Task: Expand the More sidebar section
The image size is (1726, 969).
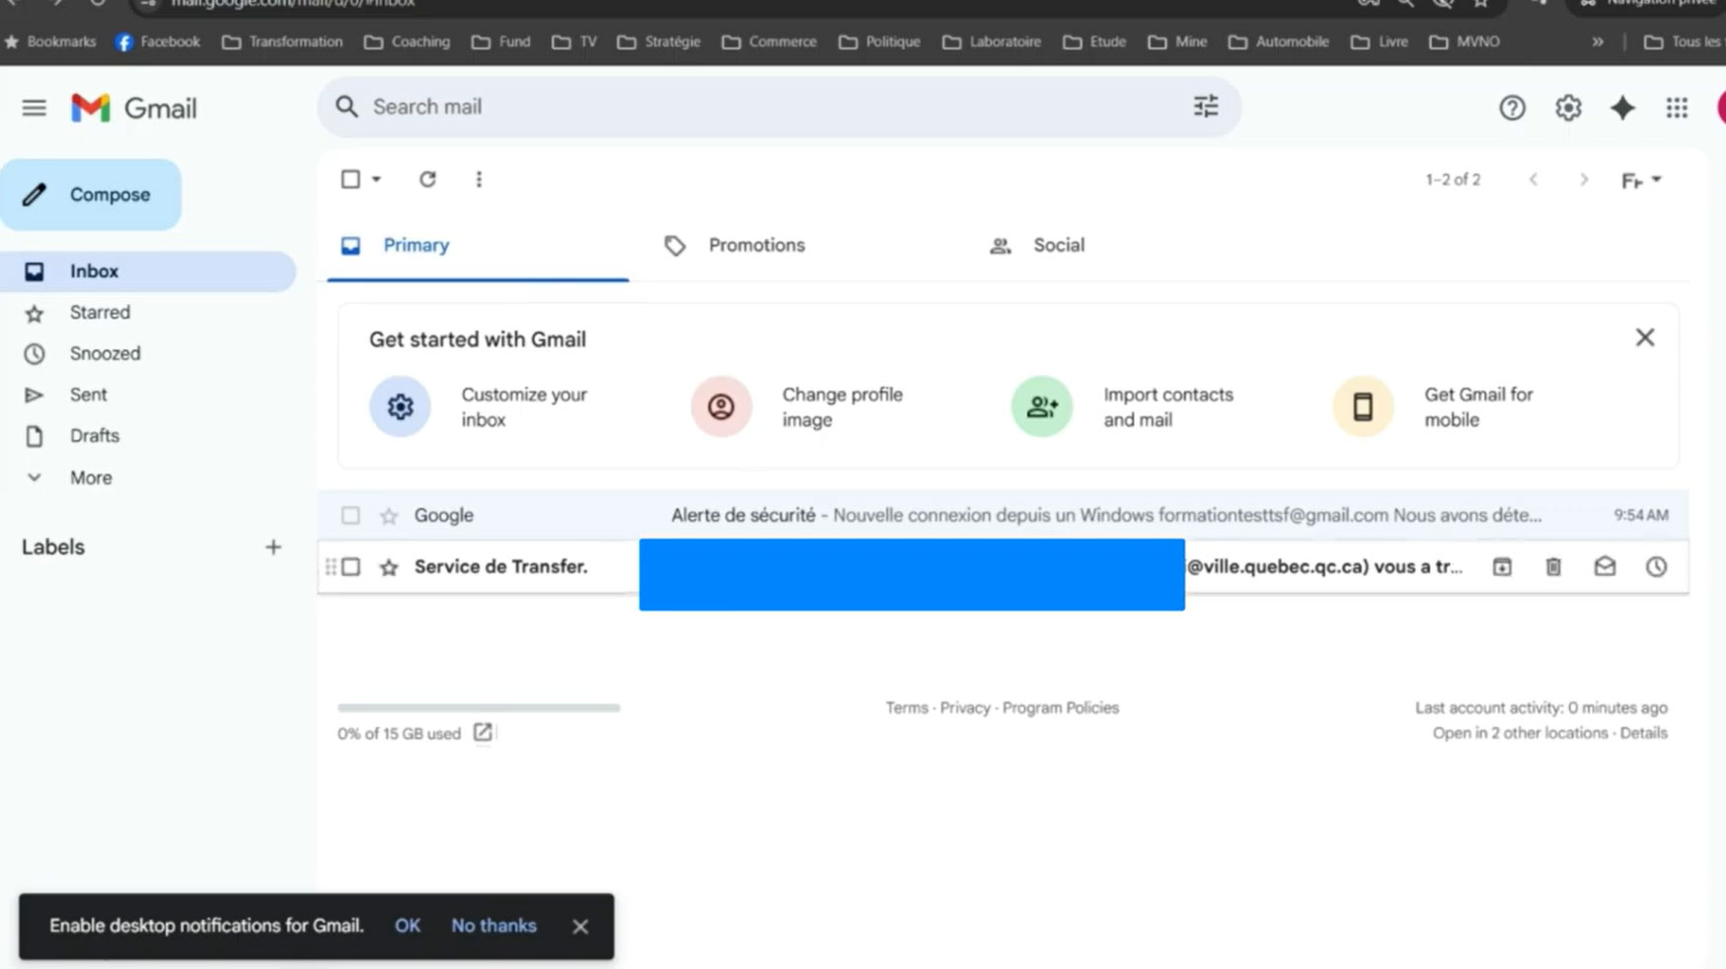Action: point(90,478)
